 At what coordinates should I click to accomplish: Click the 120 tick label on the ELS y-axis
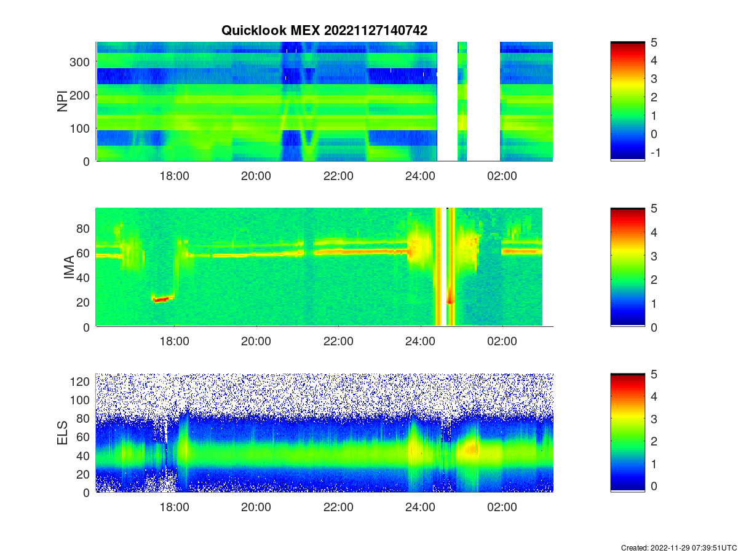coord(81,382)
